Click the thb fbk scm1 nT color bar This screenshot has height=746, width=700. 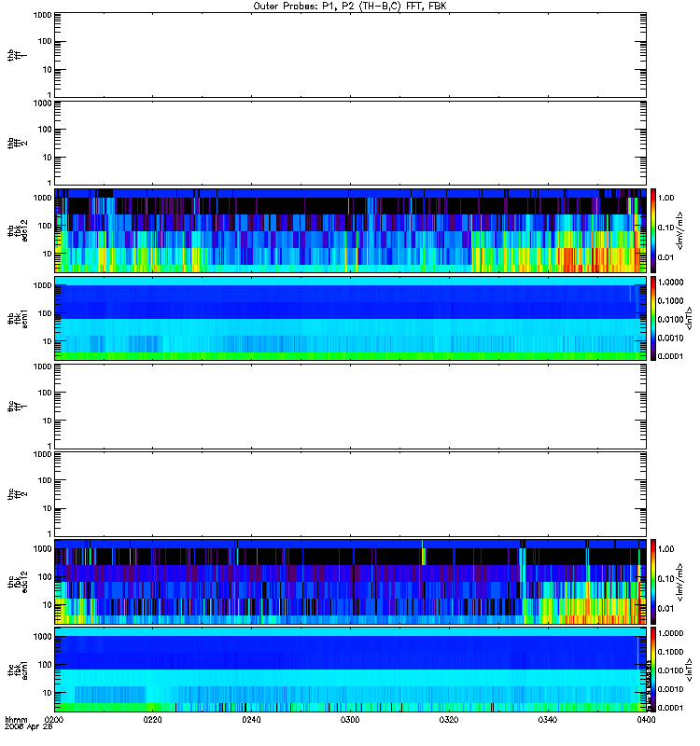tap(653, 318)
